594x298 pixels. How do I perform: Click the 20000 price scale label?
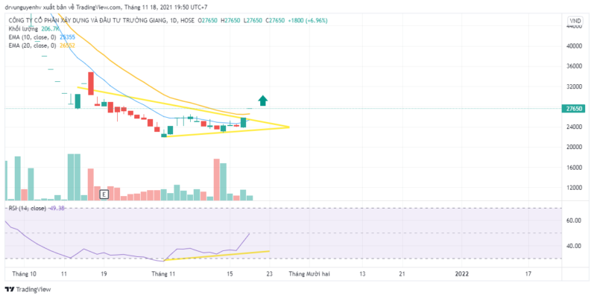[574, 147]
